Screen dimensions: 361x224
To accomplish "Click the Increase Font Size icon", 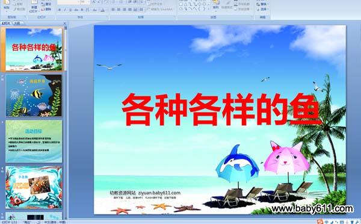I will [x=94, y=2].
